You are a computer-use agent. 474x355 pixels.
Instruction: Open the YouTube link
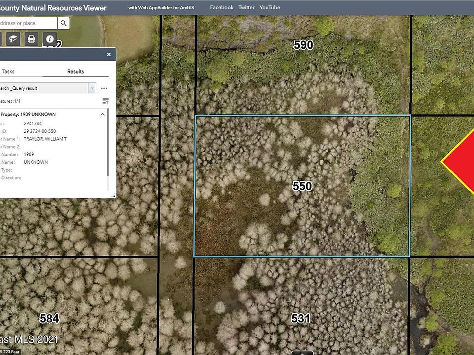pos(270,7)
